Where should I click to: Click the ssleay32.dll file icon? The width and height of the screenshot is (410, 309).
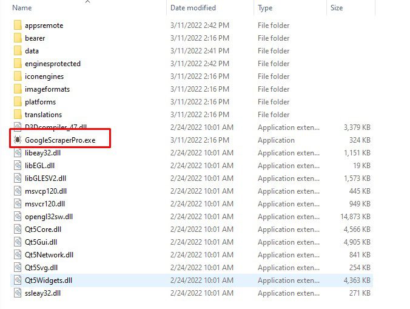pos(18,293)
